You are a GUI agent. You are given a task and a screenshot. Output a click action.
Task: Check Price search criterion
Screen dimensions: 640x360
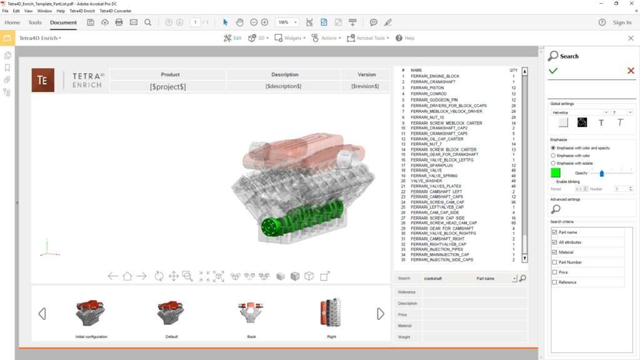tap(554, 272)
